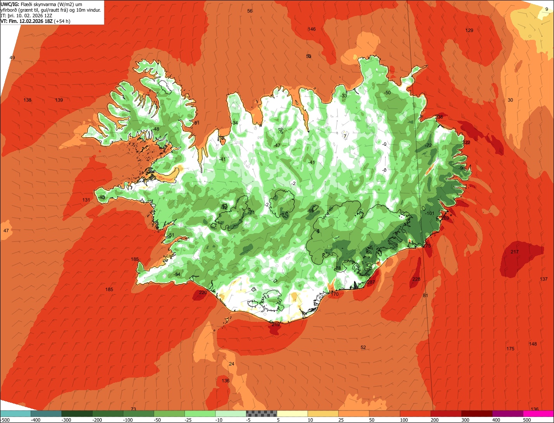Click the map value 52
The height and width of the screenshot is (423, 554).
pyautogui.click(x=363, y=348)
